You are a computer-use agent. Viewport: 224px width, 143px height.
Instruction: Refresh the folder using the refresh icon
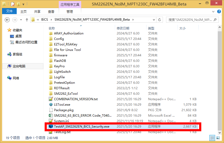click(x=160, y=20)
